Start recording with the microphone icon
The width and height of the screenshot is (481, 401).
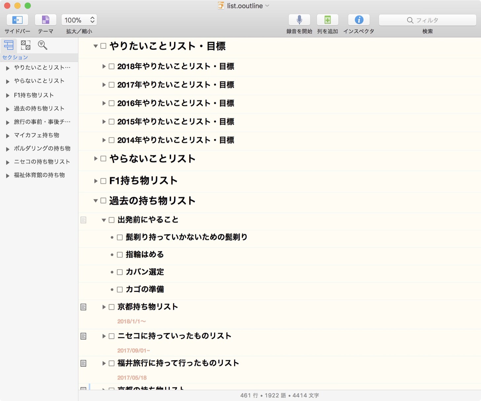click(x=299, y=20)
